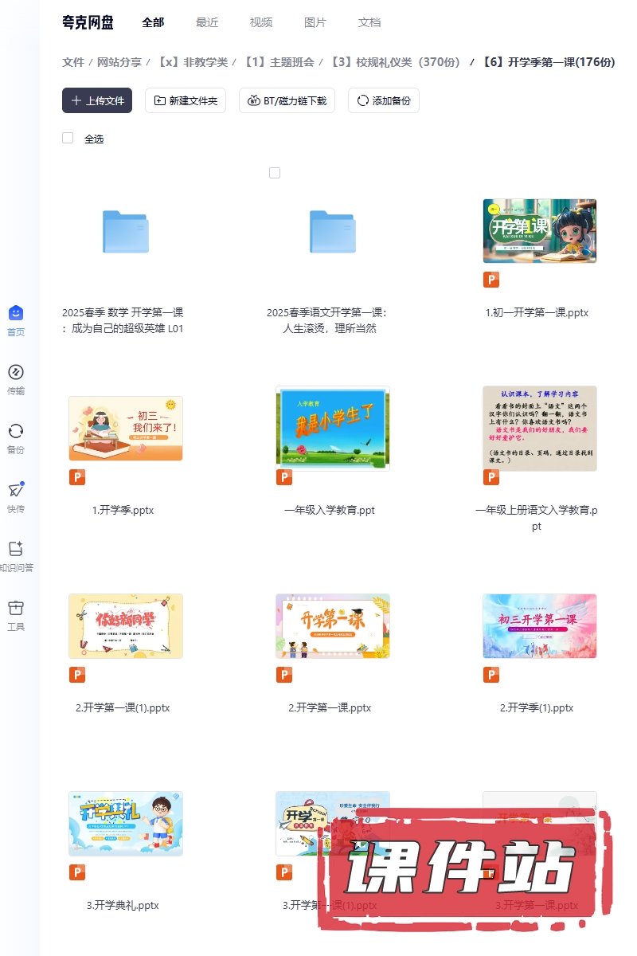Click the 新建文件夹 button

186,100
